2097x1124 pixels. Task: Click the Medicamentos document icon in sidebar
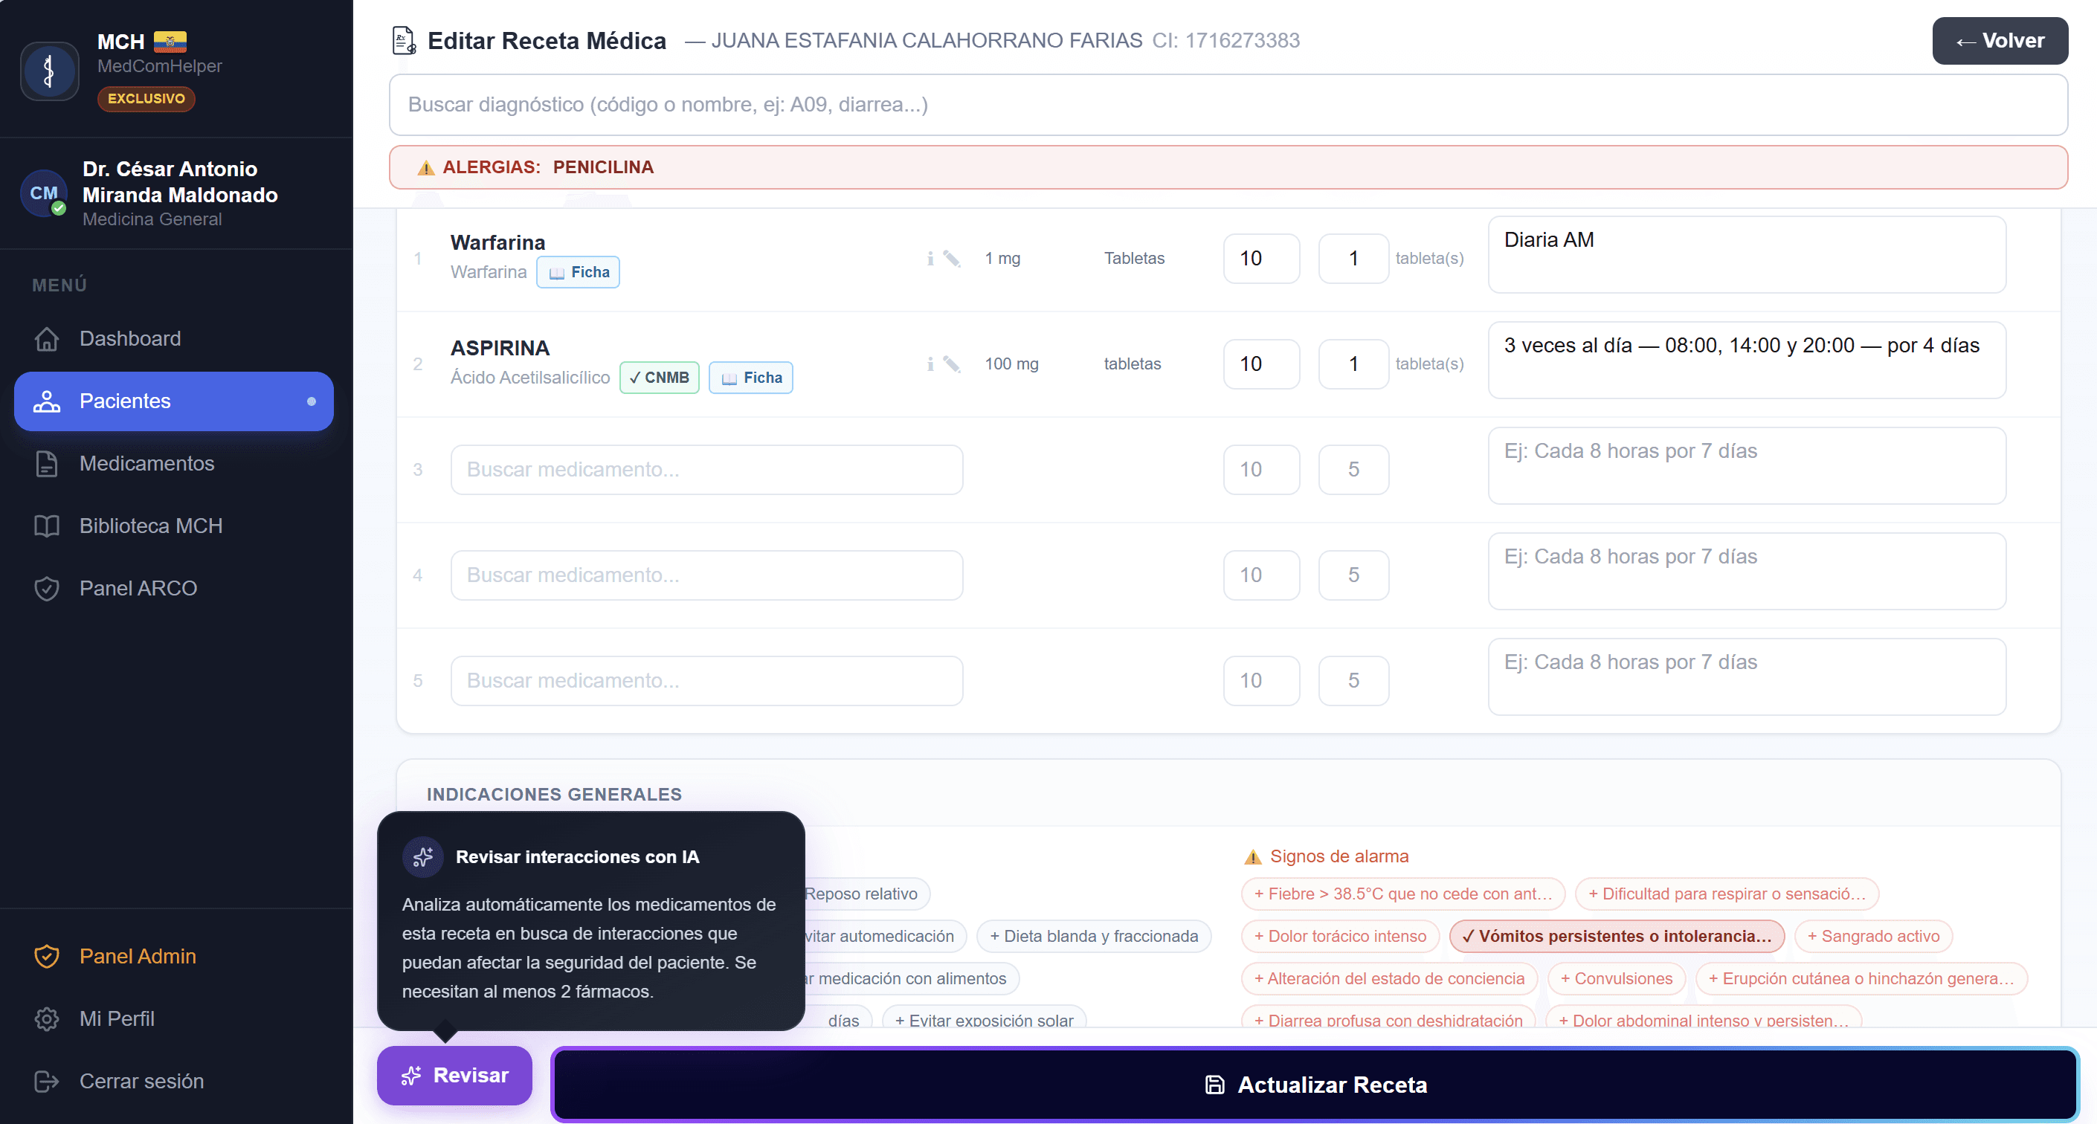pos(47,463)
